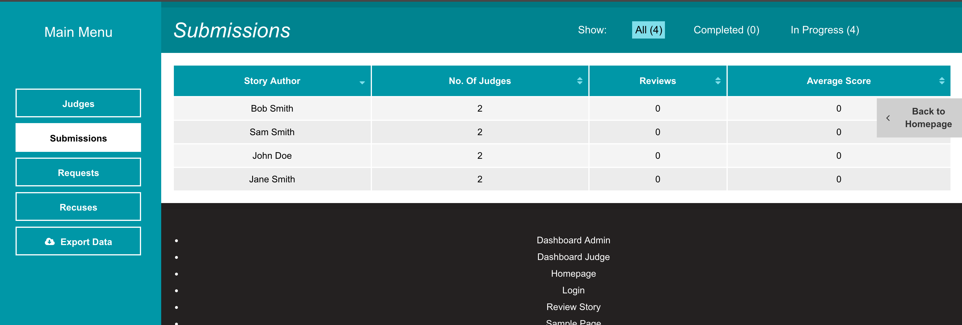Select the Bob Smith submission row
The width and height of the screenshot is (962, 325).
272,109
